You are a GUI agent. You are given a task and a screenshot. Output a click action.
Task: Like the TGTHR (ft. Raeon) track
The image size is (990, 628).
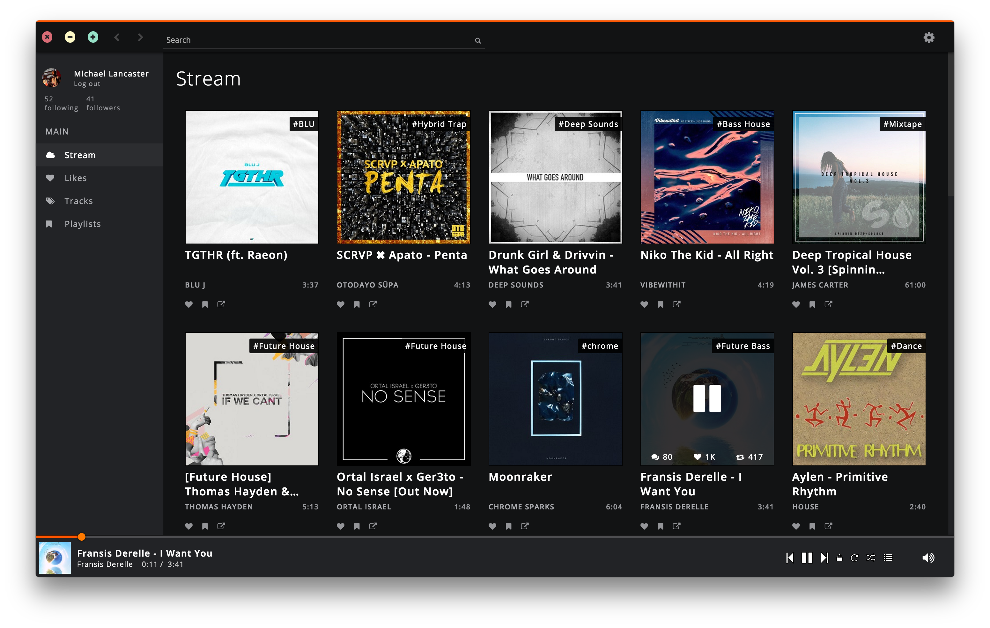[x=189, y=304]
